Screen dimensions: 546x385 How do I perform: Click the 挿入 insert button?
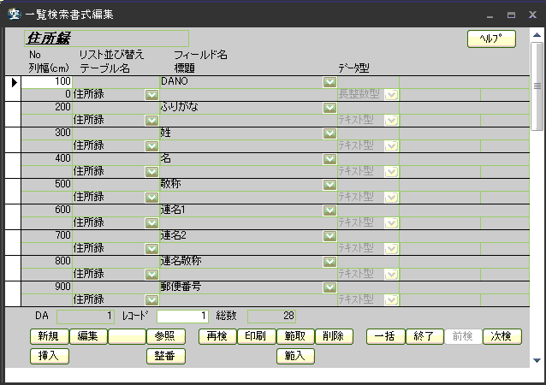49,356
